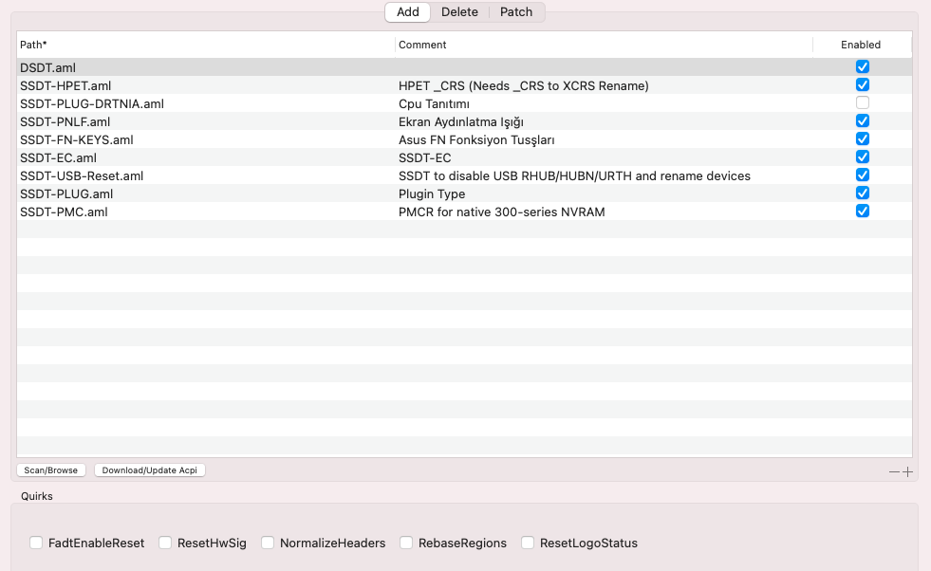Check the ResetHwSig quirk
931x571 pixels.
(x=165, y=543)
